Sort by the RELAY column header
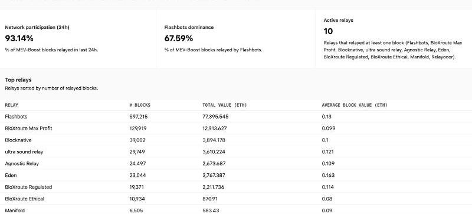 (x=11, y=105)
